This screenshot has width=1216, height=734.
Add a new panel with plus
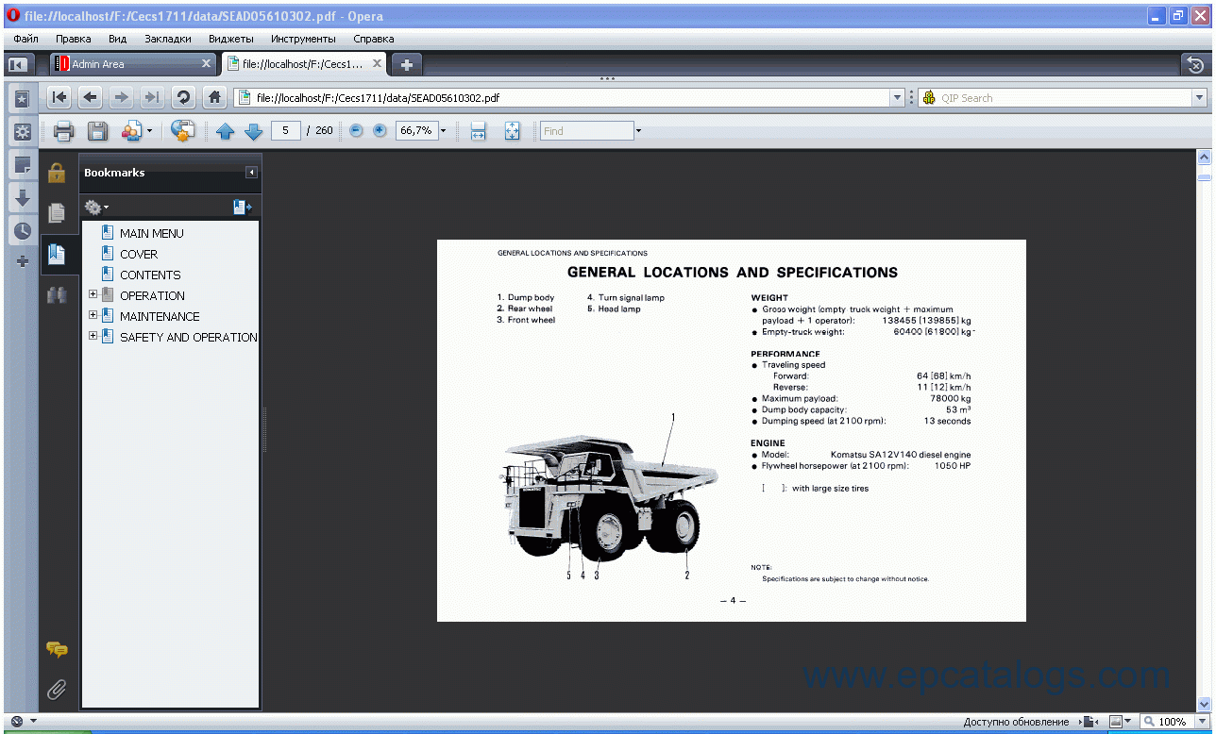click(x=23, y=261)
